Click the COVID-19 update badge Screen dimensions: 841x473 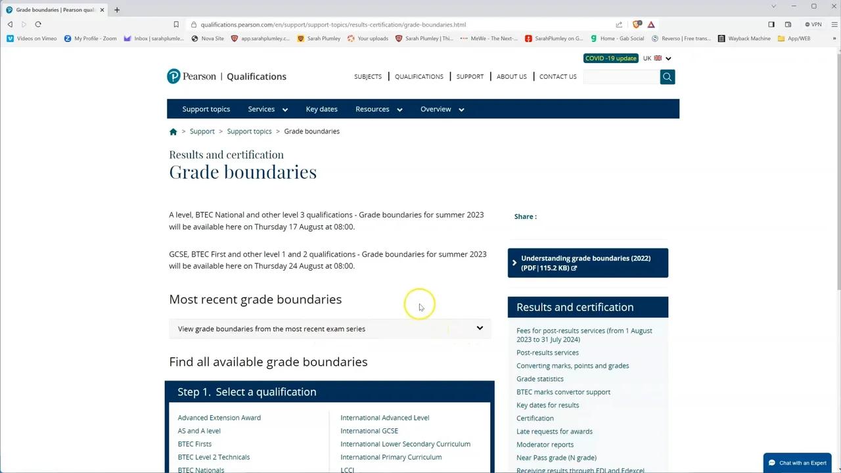610,58
